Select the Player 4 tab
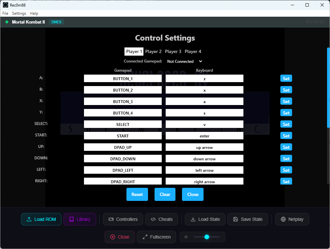 click(193, 51)
